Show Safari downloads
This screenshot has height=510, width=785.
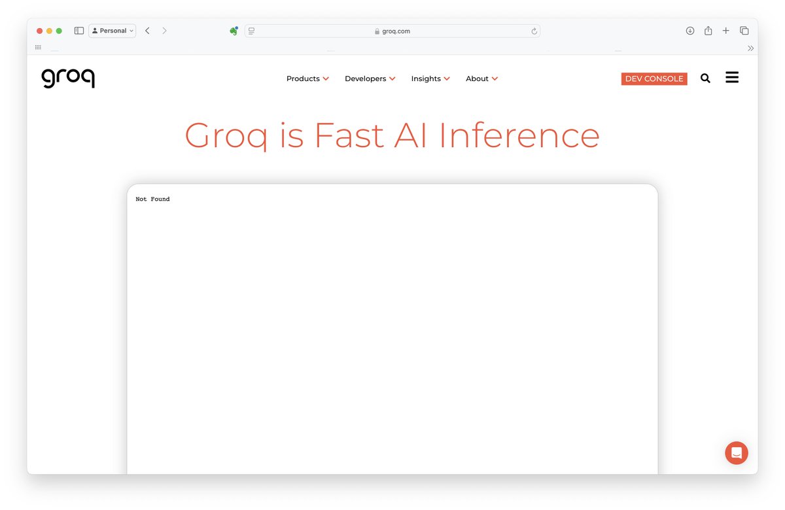click(690, 31)
